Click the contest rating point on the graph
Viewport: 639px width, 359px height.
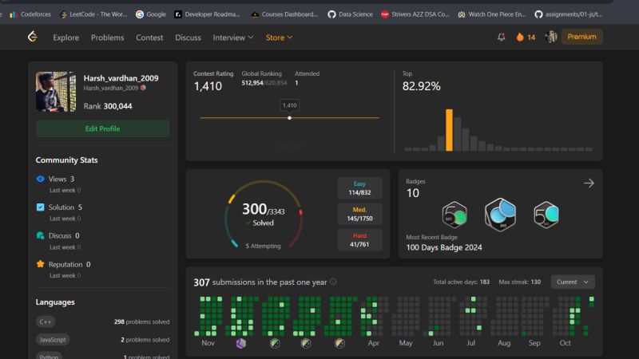[289, 118]
